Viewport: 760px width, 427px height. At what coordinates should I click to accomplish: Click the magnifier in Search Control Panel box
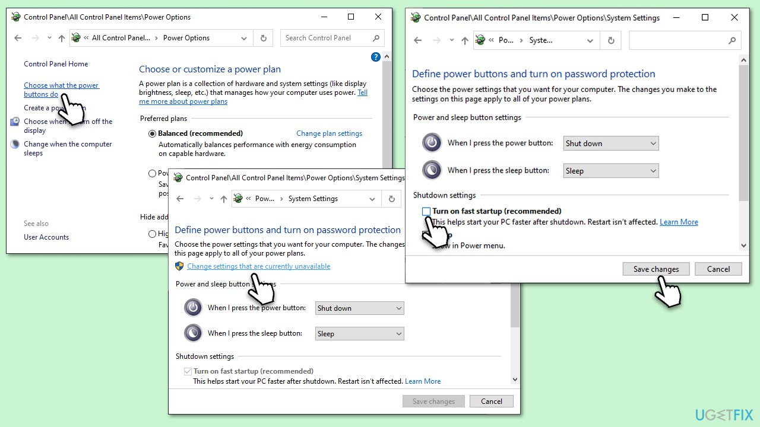pyautogui.click(x=375, y=37)
